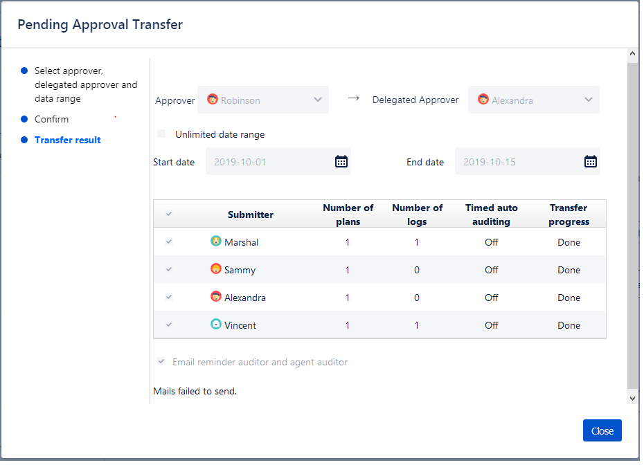Click the scrollbar down arrow

[632, 398]
